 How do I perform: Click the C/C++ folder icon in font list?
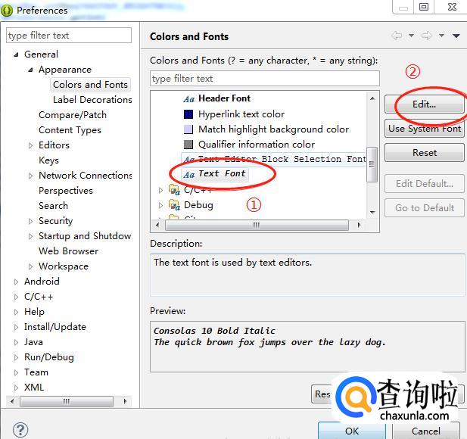coord(174,189)
